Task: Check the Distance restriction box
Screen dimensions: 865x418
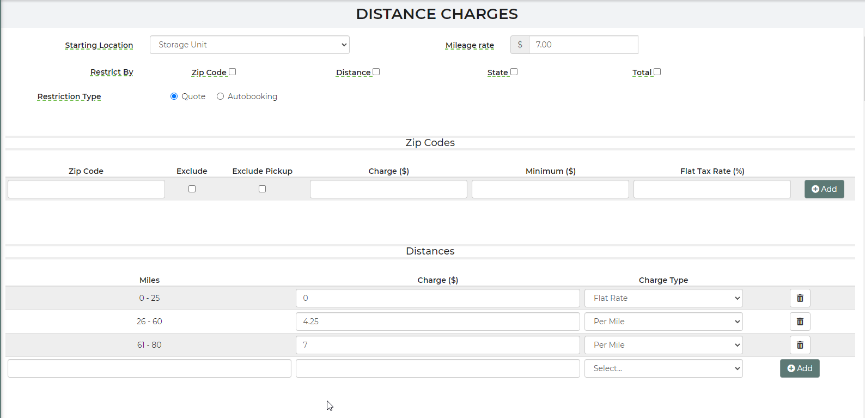Action: pyautogui.click(x=376, y=72)
